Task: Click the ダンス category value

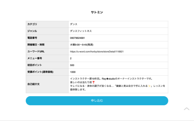Action: (x=74, y=24)
